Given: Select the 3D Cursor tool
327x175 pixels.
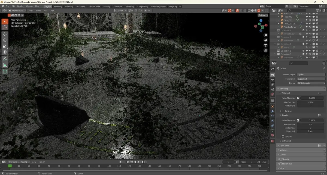Looking at the screenshot, I should coord(5,27).
